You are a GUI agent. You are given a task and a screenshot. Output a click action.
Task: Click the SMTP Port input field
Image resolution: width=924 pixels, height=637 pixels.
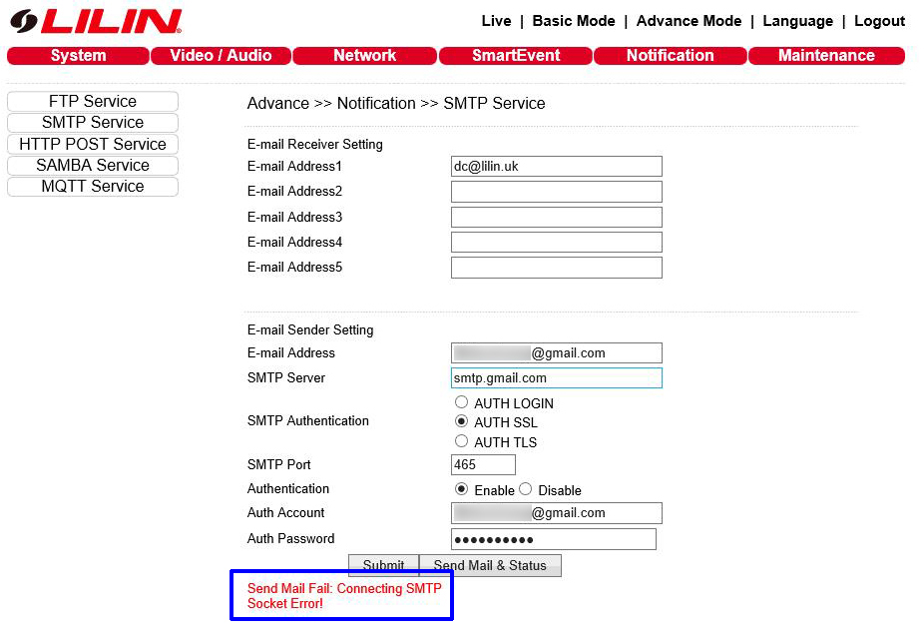pyautogui.click(x=483, y=464)
